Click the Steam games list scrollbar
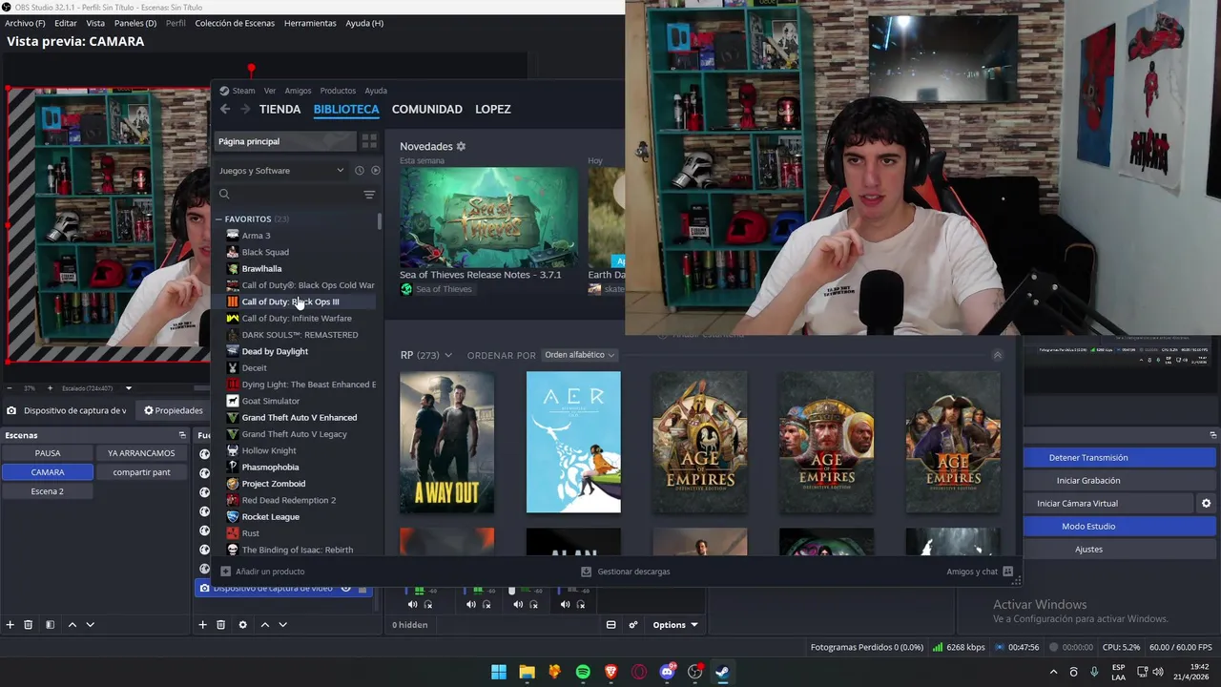 click(380, 222)
